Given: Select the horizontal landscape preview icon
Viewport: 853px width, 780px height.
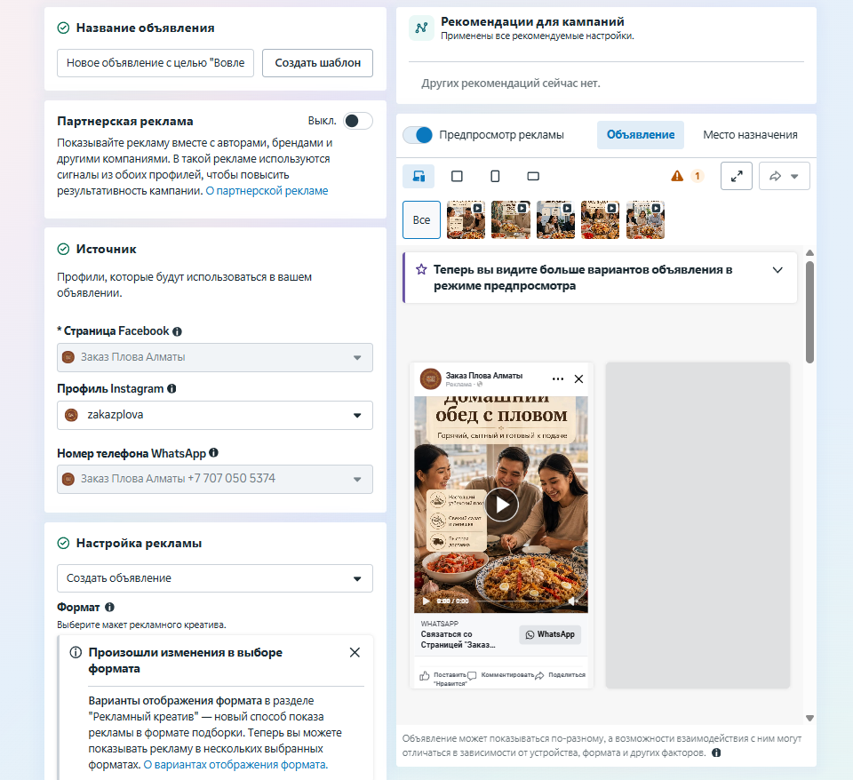Looking at the screenshot, I should click(x=533, y=176).
